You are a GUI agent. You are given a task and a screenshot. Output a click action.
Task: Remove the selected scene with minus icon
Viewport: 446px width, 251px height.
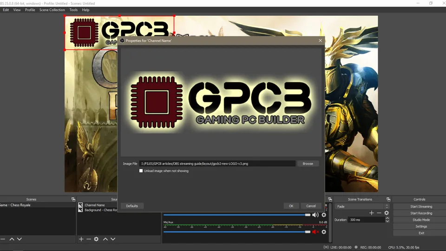click(3, 239)
